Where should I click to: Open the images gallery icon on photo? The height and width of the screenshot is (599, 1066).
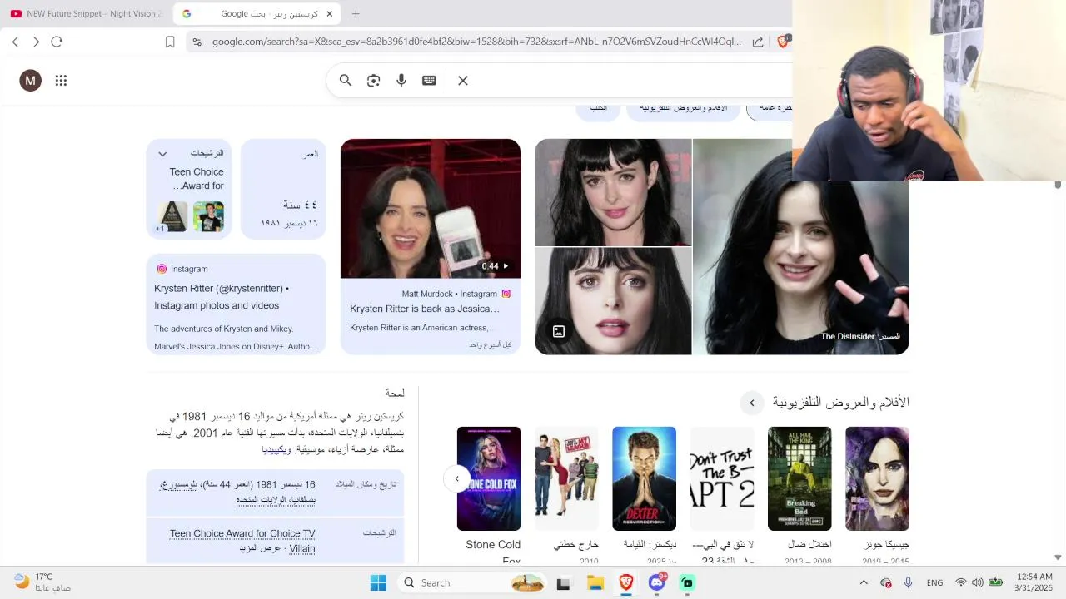click(x=559, y=331)
